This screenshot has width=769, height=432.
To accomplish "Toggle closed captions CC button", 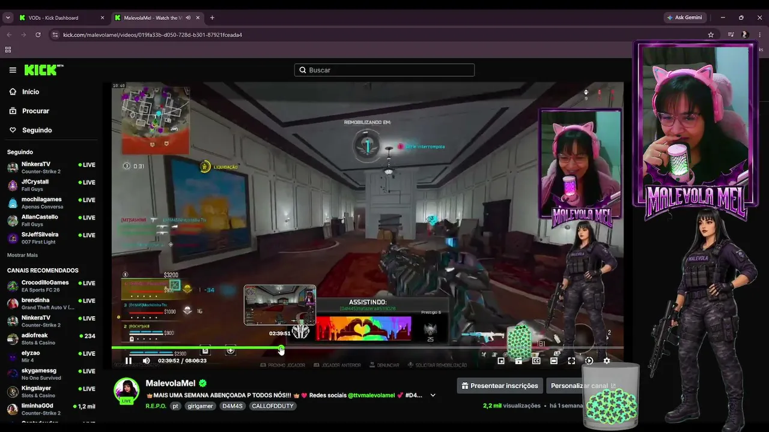I will [x=536, y=361].
